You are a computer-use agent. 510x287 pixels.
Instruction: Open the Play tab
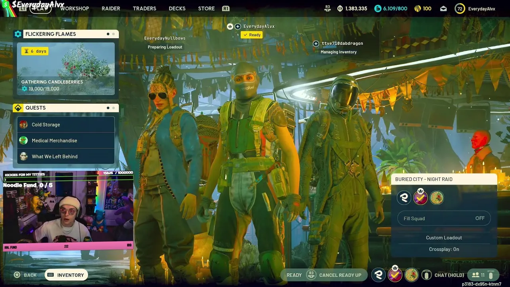[x=41, y=8]
